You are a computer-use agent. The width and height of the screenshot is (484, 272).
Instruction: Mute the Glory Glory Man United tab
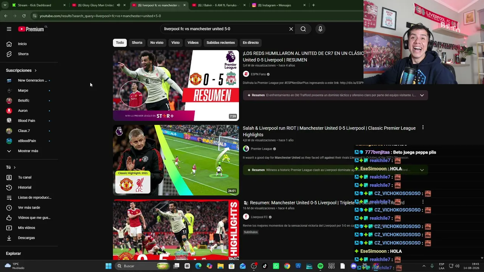click(119, 5)
